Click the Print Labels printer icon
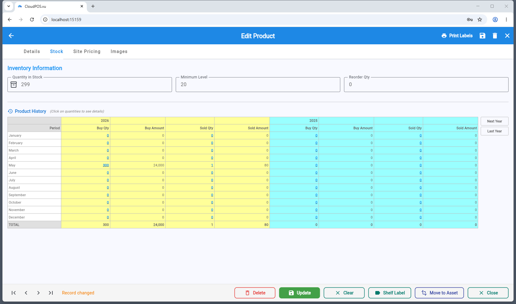 [x=444, y=36]
